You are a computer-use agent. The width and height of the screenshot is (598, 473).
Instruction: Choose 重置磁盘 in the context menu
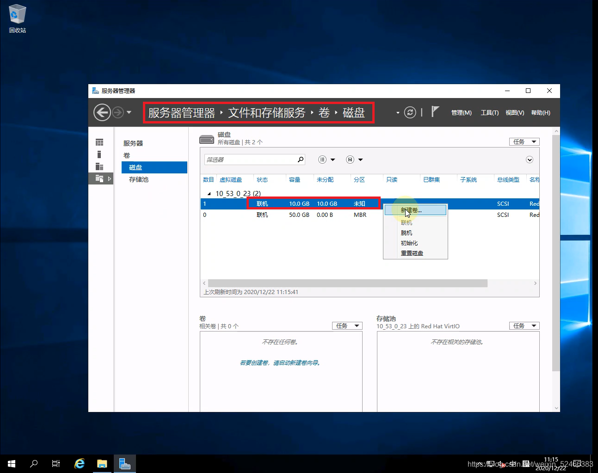point(415,253)
